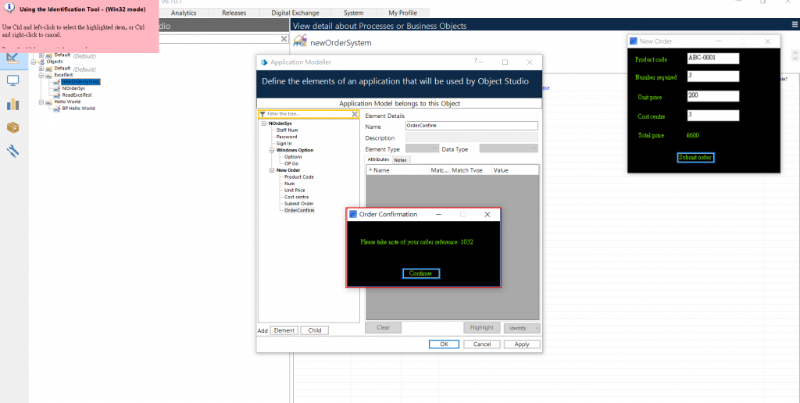Click the ReadExcelTest object icon

(57, 95)
